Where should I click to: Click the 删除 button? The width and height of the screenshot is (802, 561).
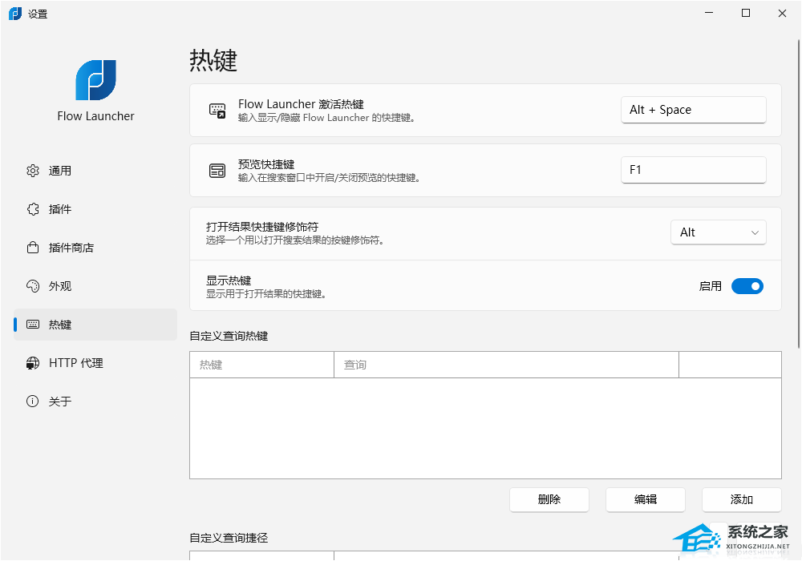pyautogui.click(x=549, y=499)
